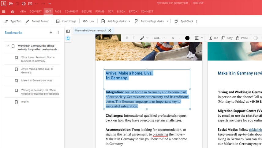Open the CONNECT tab
This screenshot has height=148, width=262.
(x=147, y=12)
